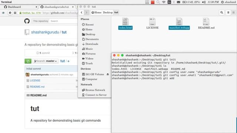This screenshot has height=133, width=237.
Task: Open the 1 commit link
Action: (43, 53)
